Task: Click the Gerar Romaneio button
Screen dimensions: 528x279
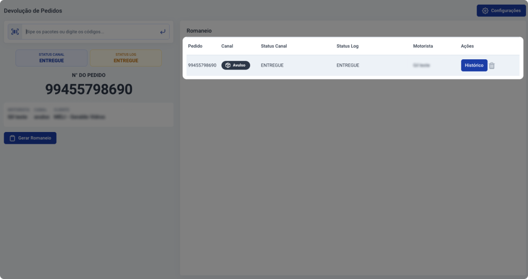Action: [30, 138]
